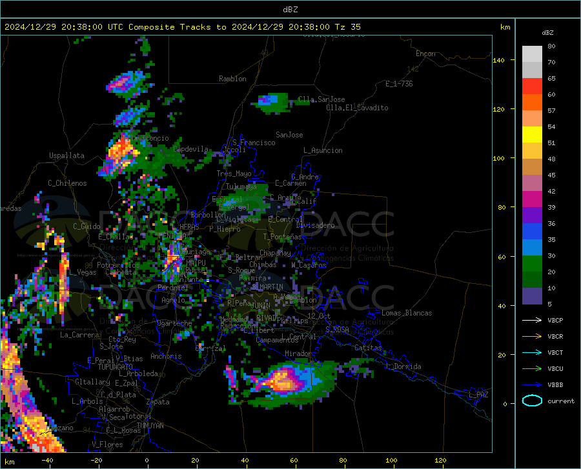Click the L_Asuncion place label

pos(323,150)
